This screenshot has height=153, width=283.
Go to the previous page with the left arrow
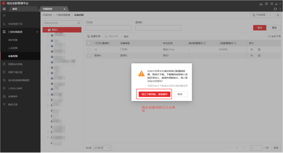230,148
